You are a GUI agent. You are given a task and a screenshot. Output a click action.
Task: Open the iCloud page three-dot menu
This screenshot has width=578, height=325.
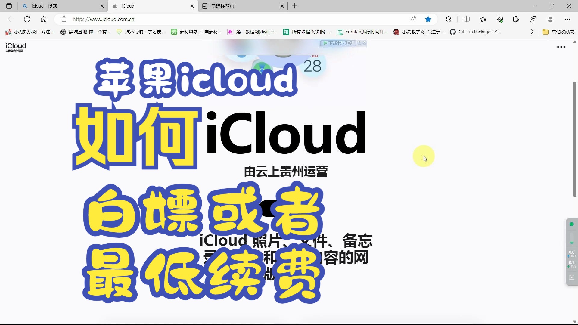point(561,47)
